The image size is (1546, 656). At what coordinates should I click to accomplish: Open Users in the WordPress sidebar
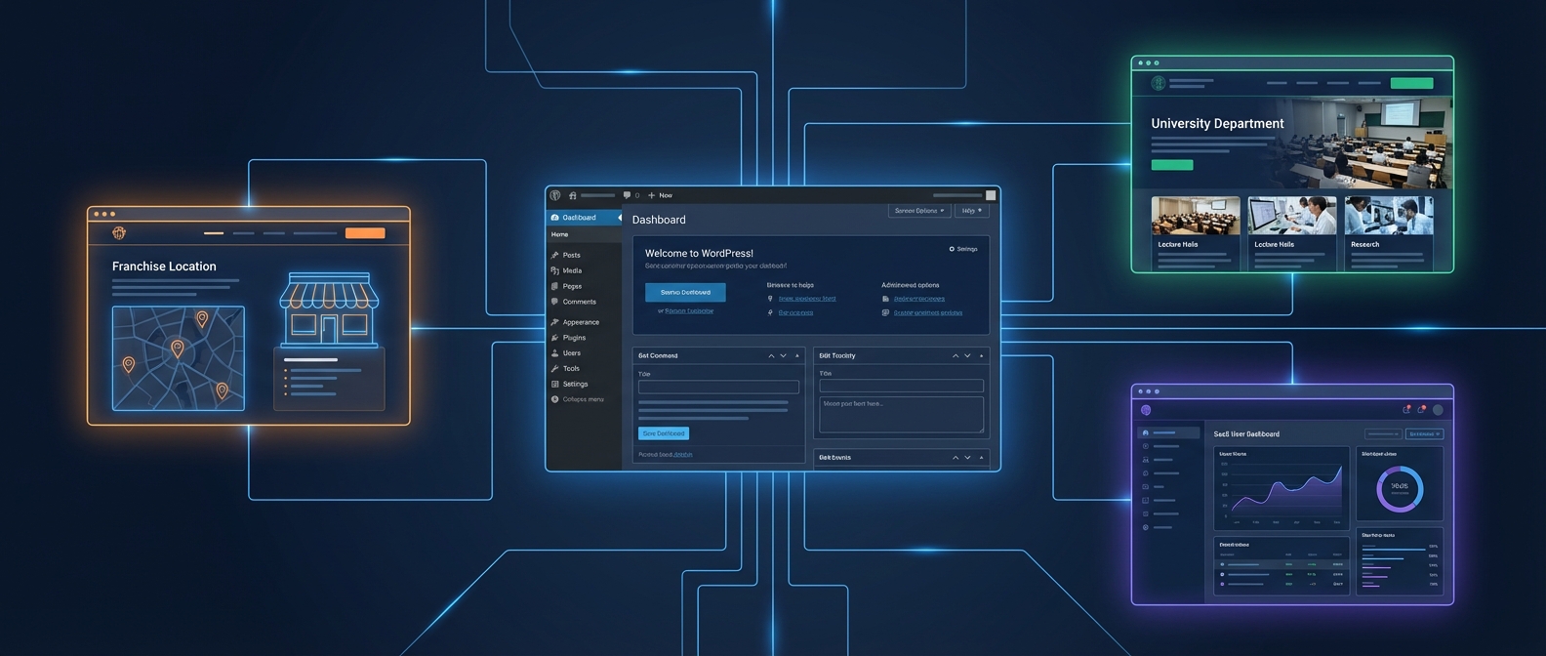click(x=571, y=353)
